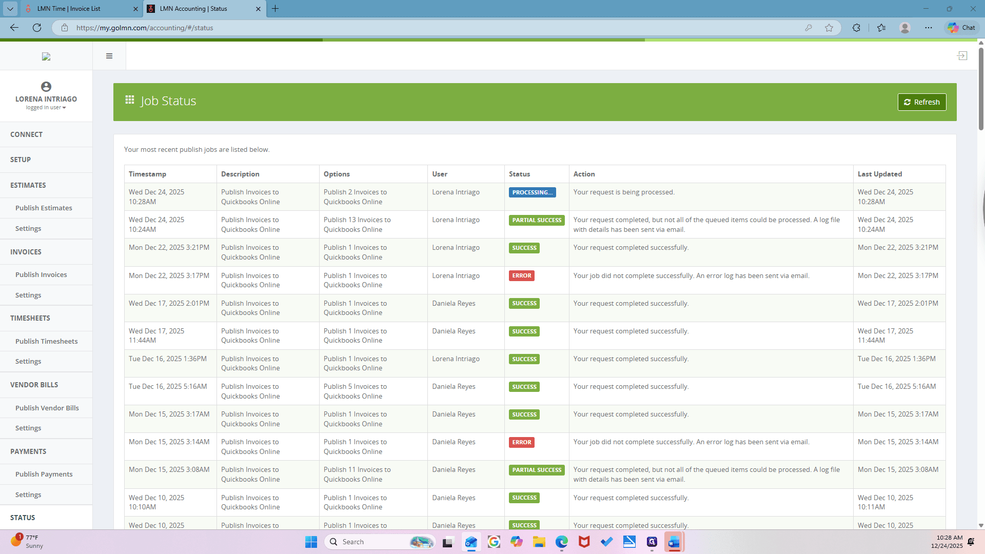The width and height of the screenshot is (985, 554).
Task: Click the Job Status grid icon
Action: point(130,100)
